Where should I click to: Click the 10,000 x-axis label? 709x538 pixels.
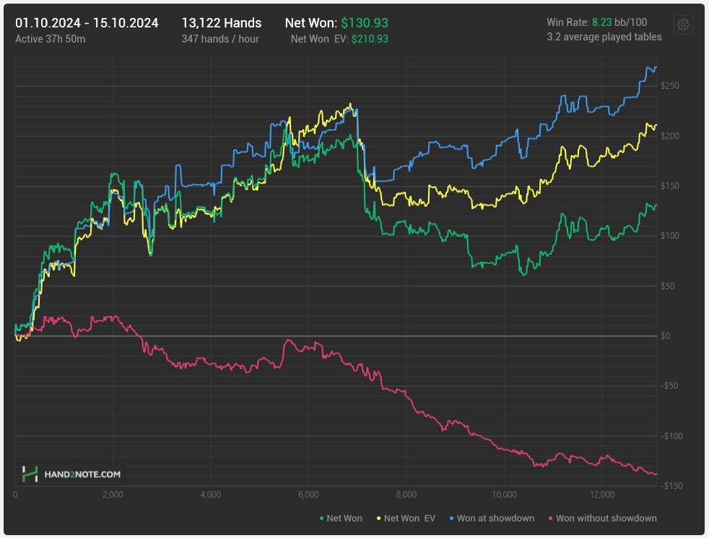click(504, 495)
